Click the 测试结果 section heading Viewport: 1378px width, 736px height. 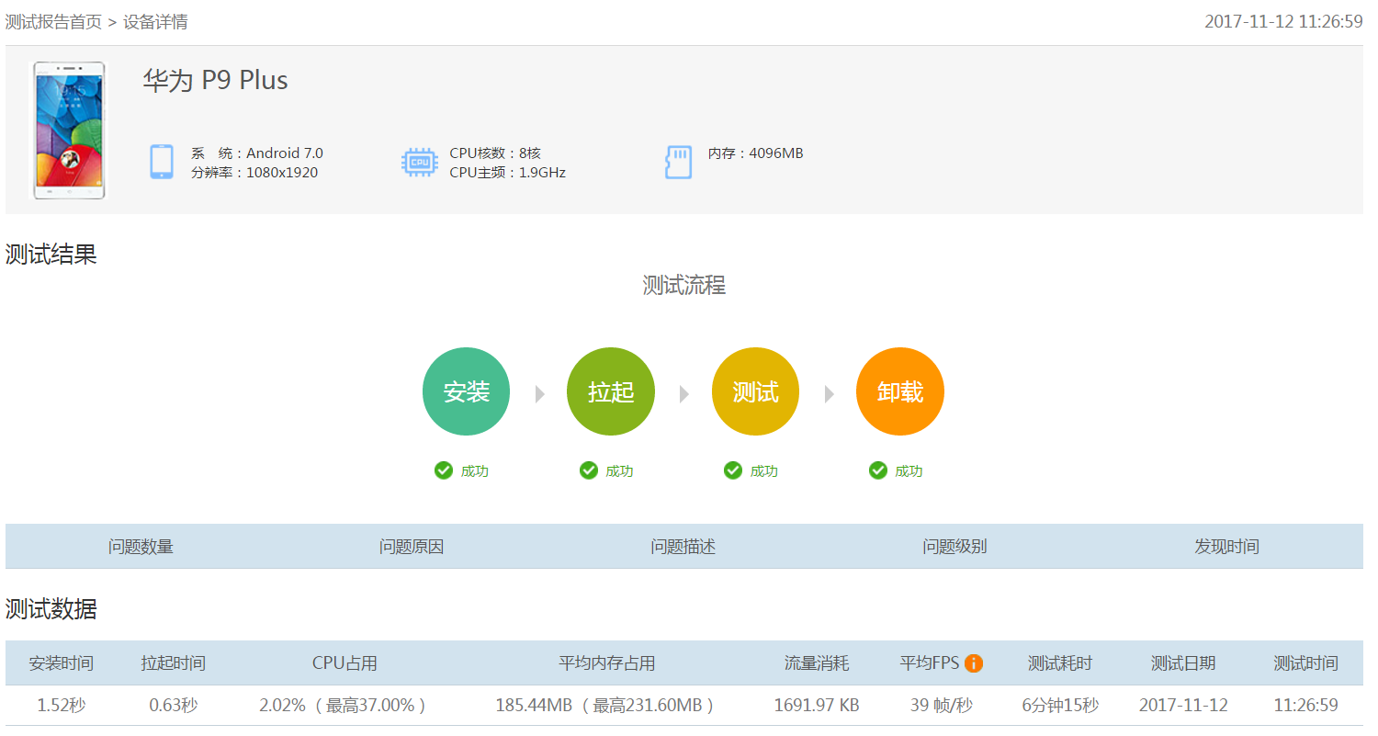point(51,255)
